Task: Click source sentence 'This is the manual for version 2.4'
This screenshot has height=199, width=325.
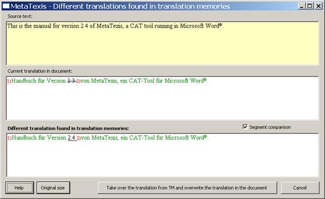Action: pos(48,26)
